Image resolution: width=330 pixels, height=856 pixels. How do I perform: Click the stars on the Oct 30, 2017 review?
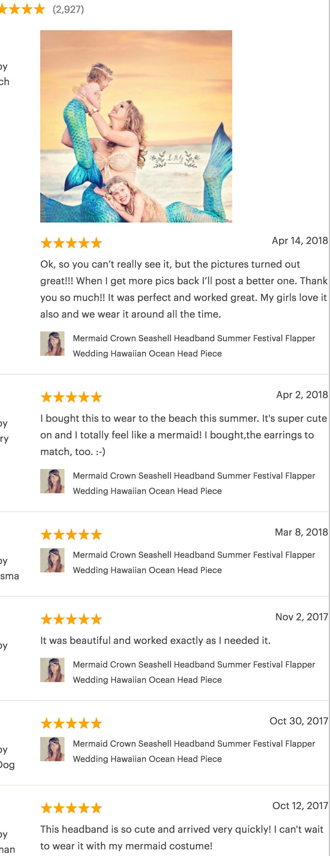click(71, 723)
